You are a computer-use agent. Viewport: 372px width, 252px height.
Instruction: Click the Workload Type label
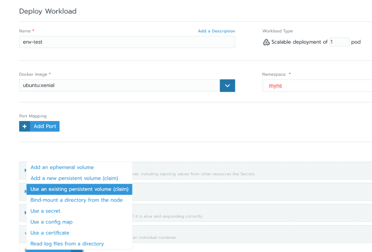tap(278, 31)
